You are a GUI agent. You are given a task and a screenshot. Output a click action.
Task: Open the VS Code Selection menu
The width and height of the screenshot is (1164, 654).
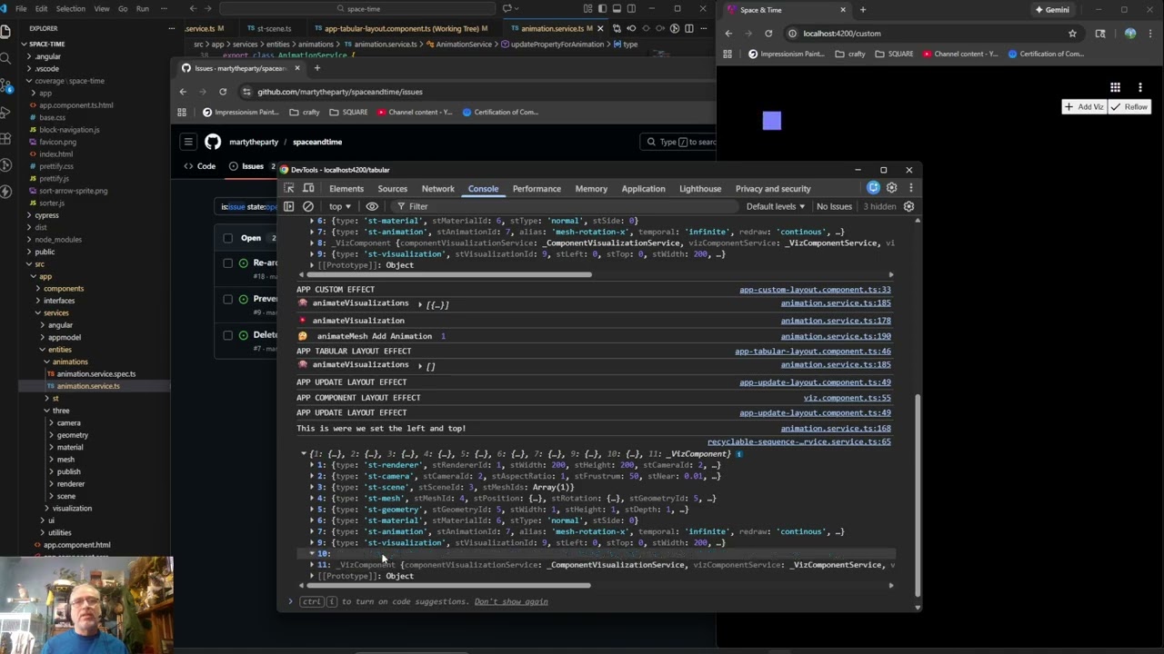(x=70, y=8)
